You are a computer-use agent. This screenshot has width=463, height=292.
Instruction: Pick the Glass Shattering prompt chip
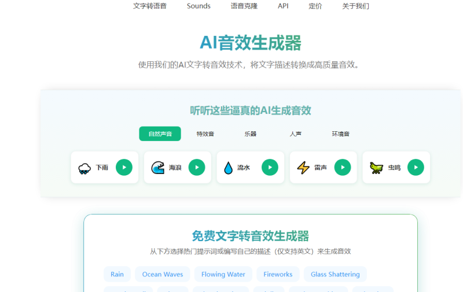click(335, 274)
